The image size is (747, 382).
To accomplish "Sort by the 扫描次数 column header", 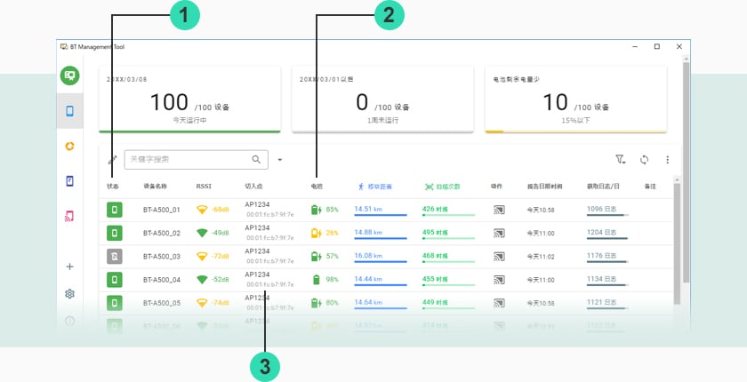I will pos(440,187).
